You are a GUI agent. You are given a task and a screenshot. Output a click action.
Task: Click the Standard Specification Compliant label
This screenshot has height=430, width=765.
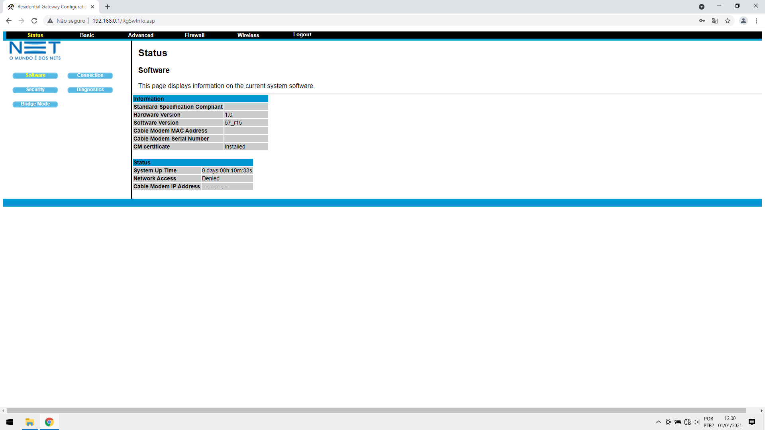point(178,107)
